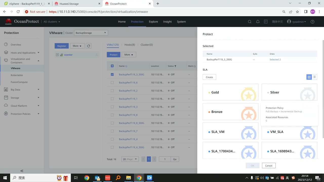Image resolution: width=324 pixels, height=182 pixels.
Task: Click the Cancel button
Action: (269, 166)
